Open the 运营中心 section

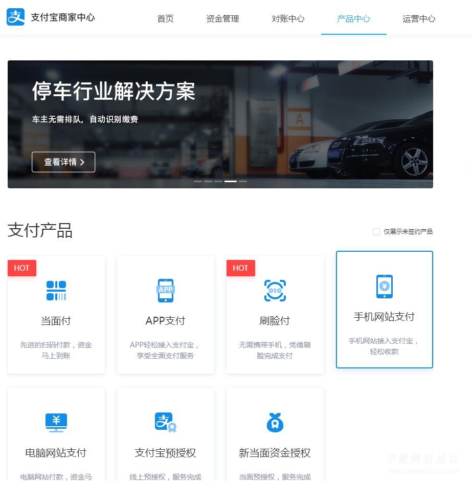click(419, 18)
